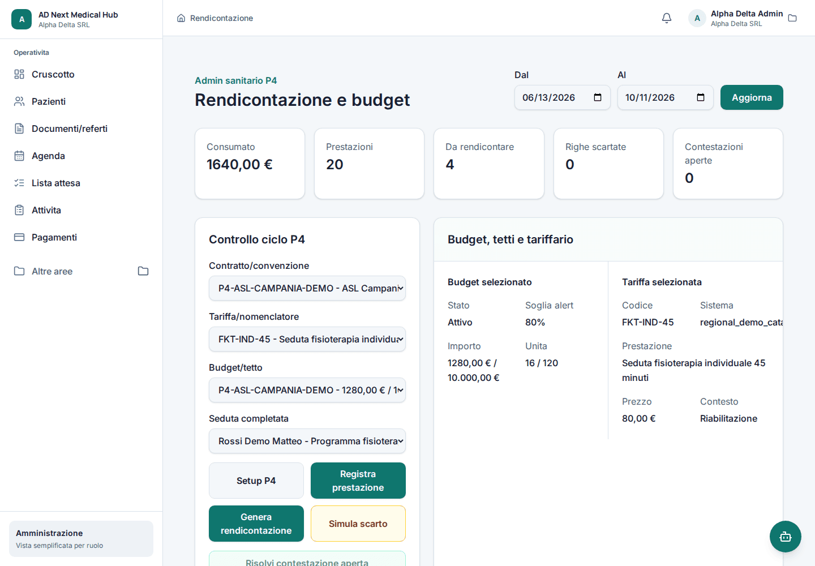Click the Attivita clipboard icon

click(19, 210)
